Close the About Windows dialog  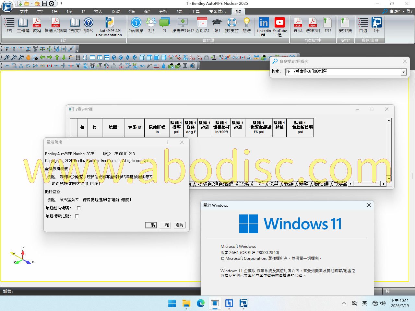[x=369, y=205]
